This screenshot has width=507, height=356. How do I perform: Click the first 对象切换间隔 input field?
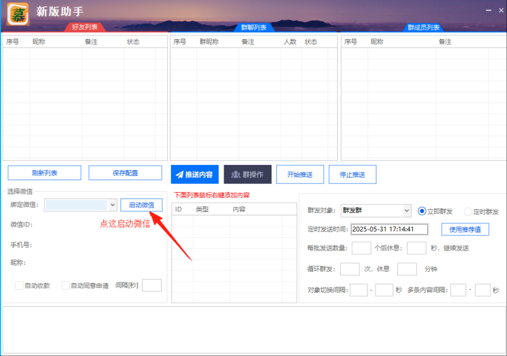[x=359, y=290]
